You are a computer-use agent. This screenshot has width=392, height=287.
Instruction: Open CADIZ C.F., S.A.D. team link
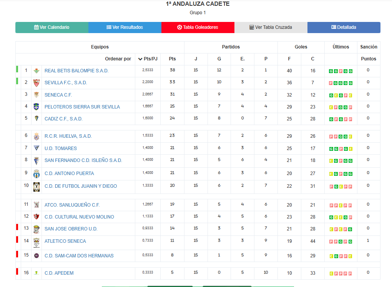click(63, 119)
